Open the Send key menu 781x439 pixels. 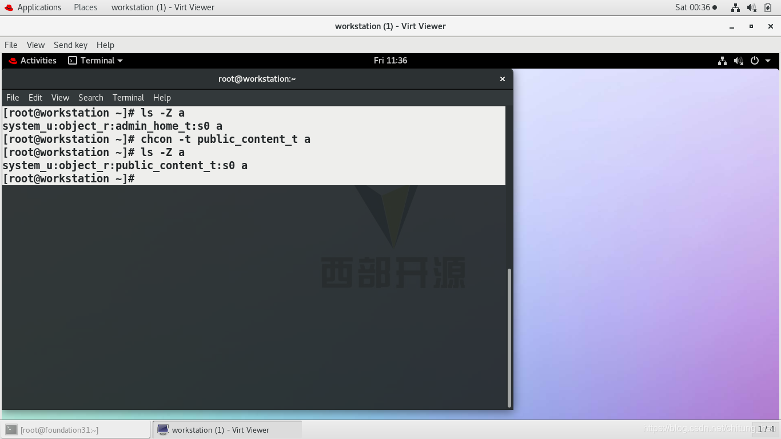70,45
